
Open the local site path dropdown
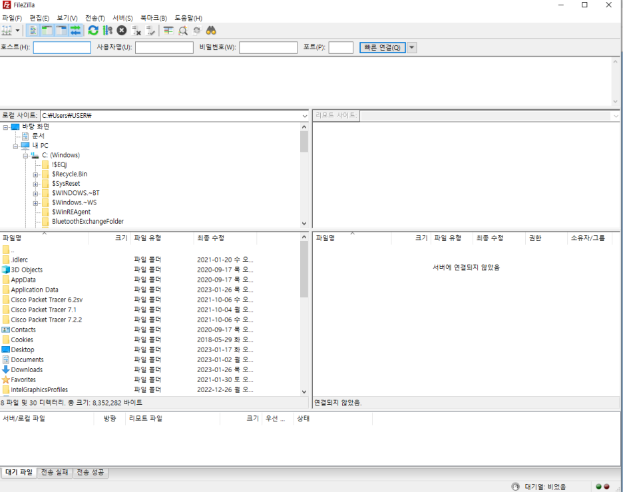point(305,116)
